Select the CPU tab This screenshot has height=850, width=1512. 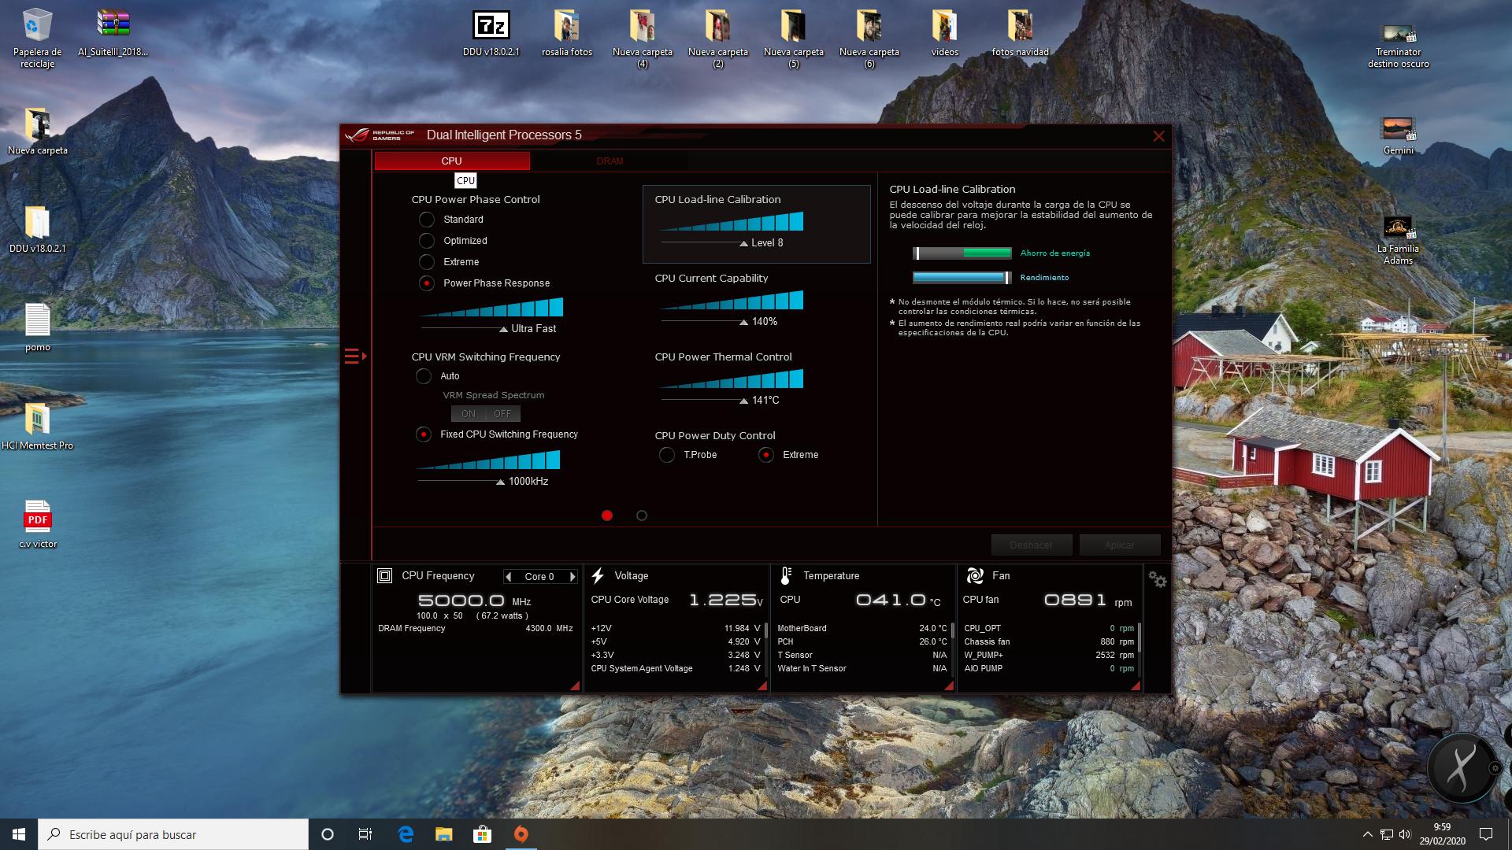pos(451,161)
